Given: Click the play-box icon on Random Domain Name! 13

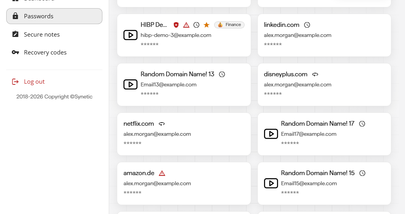Looking at the screenshot, I should pos(130,84).
